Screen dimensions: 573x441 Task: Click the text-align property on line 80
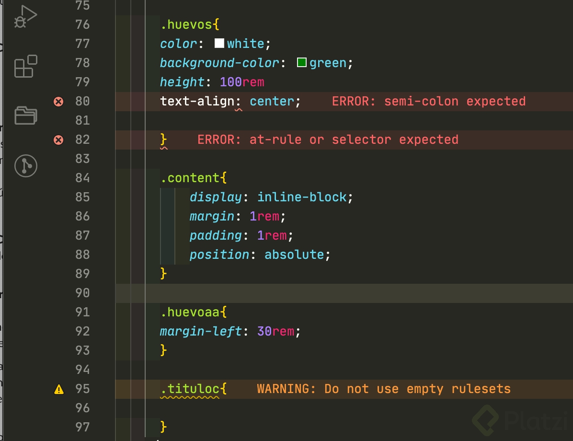197,101
